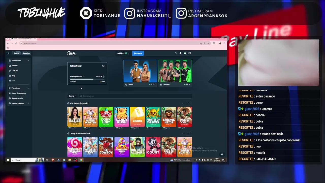Open Chrome from the taskbar
This screenshot has width=325, height=183.
tap(81, 160)
